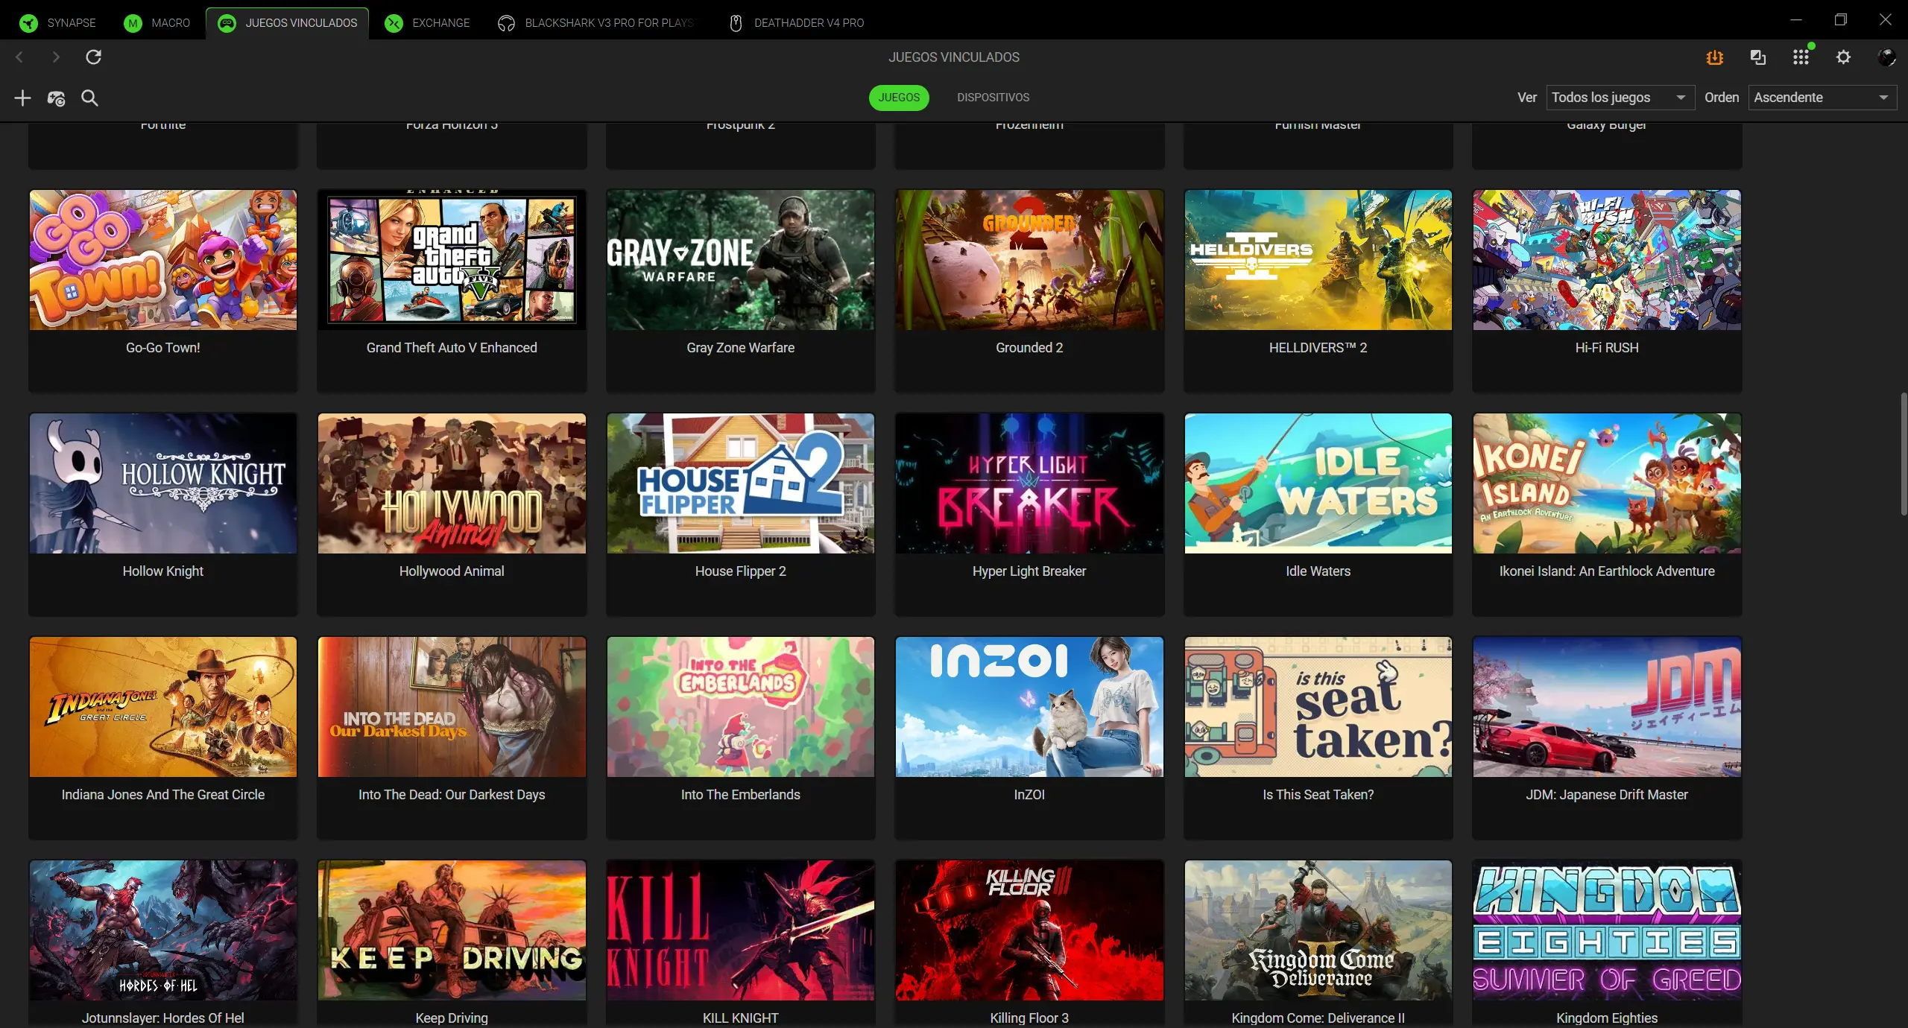Select the Kingdom Come: Deliverance II cover

(x=1318, y=930)
